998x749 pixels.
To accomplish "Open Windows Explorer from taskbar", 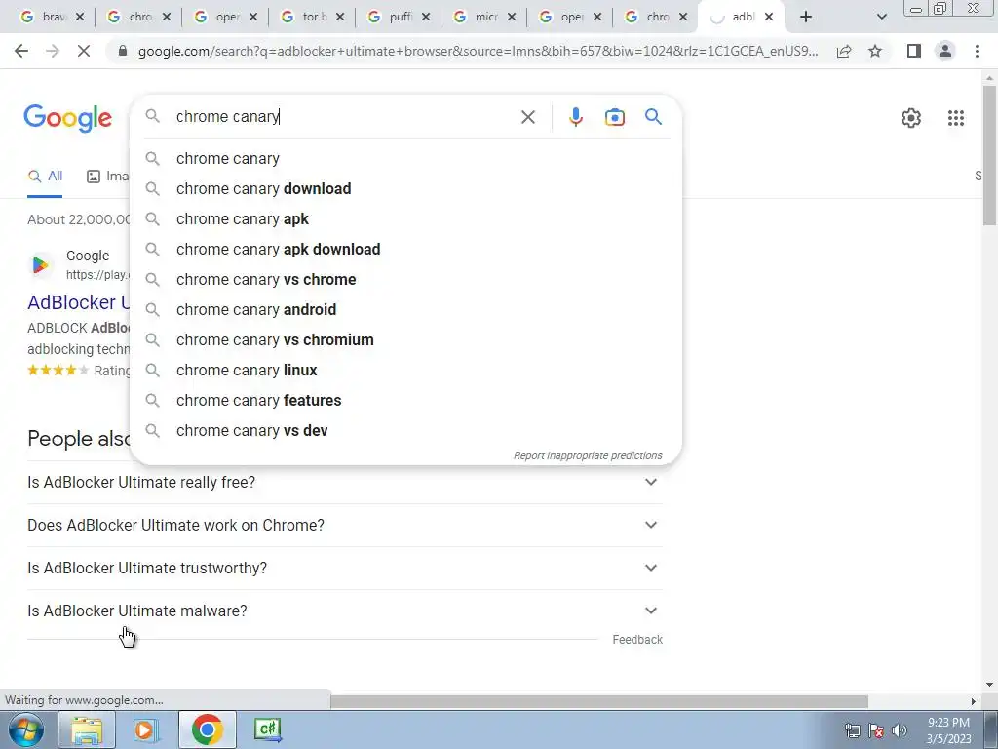I will tap(87, 729).
